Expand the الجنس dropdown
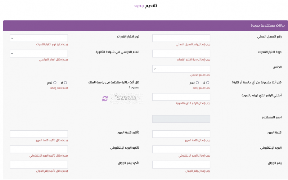288x180 pixels. point(181,69)
